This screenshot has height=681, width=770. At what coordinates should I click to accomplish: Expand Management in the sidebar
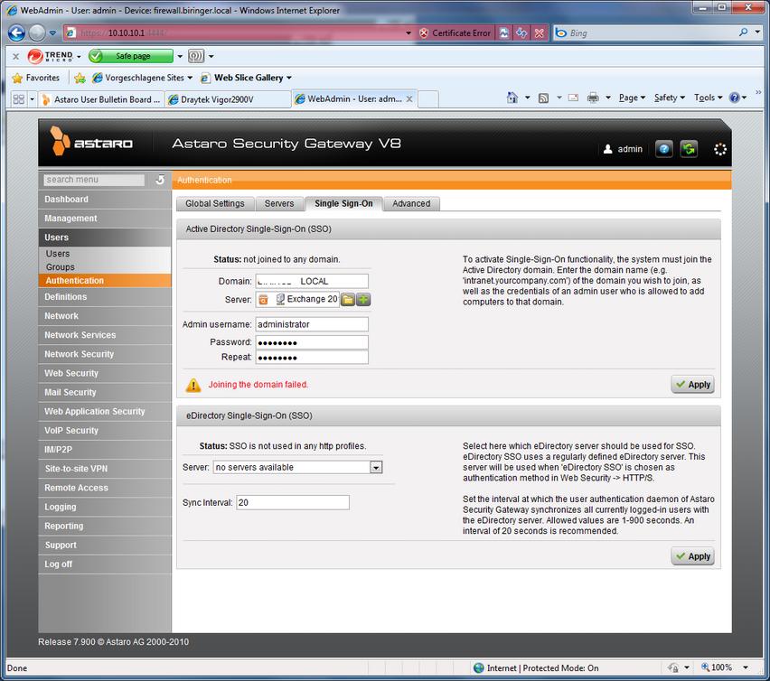coord(105,219)
